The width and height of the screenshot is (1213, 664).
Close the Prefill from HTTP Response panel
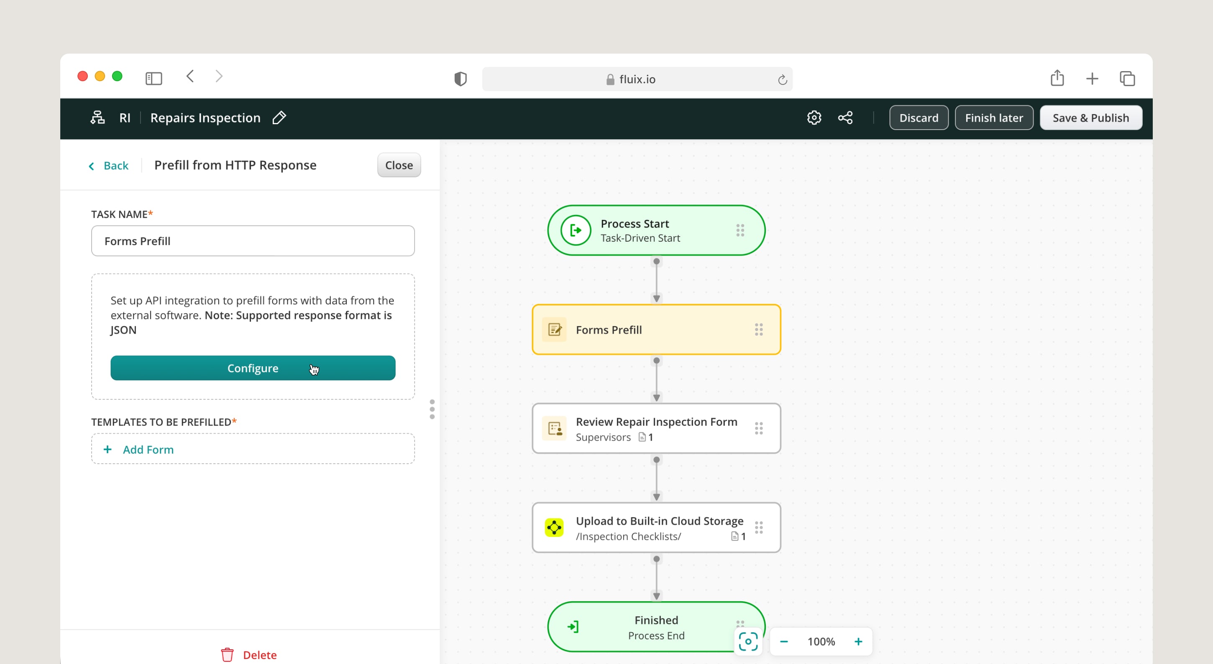click(x=399, y=165)
